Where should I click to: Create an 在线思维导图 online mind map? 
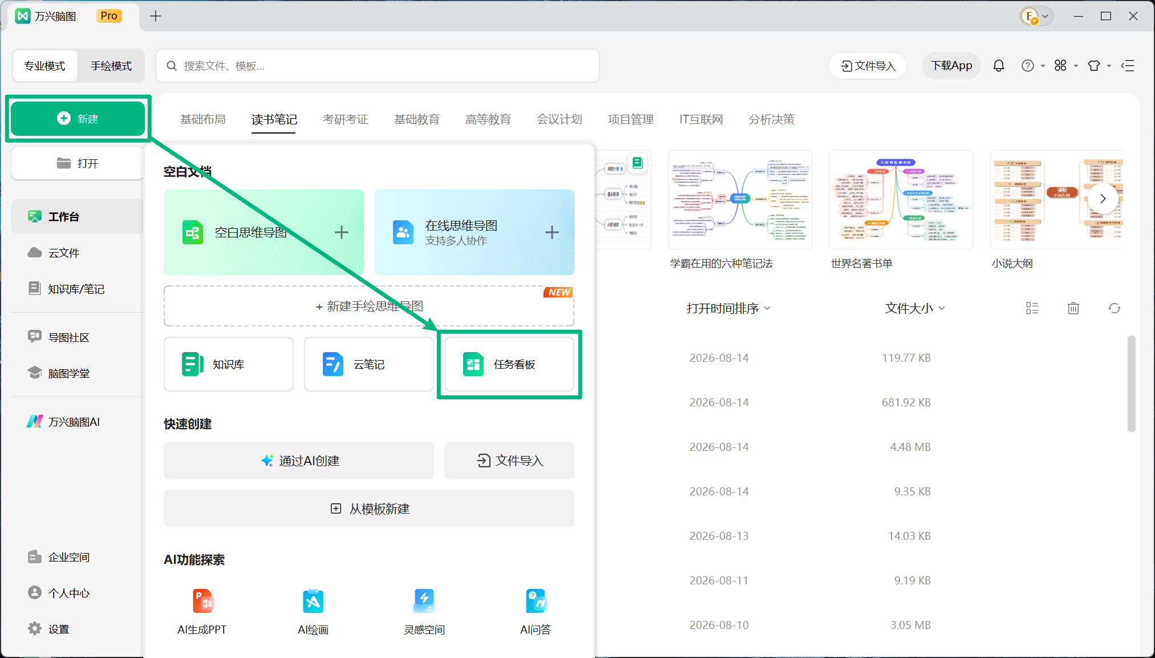[x=474, y=232]
